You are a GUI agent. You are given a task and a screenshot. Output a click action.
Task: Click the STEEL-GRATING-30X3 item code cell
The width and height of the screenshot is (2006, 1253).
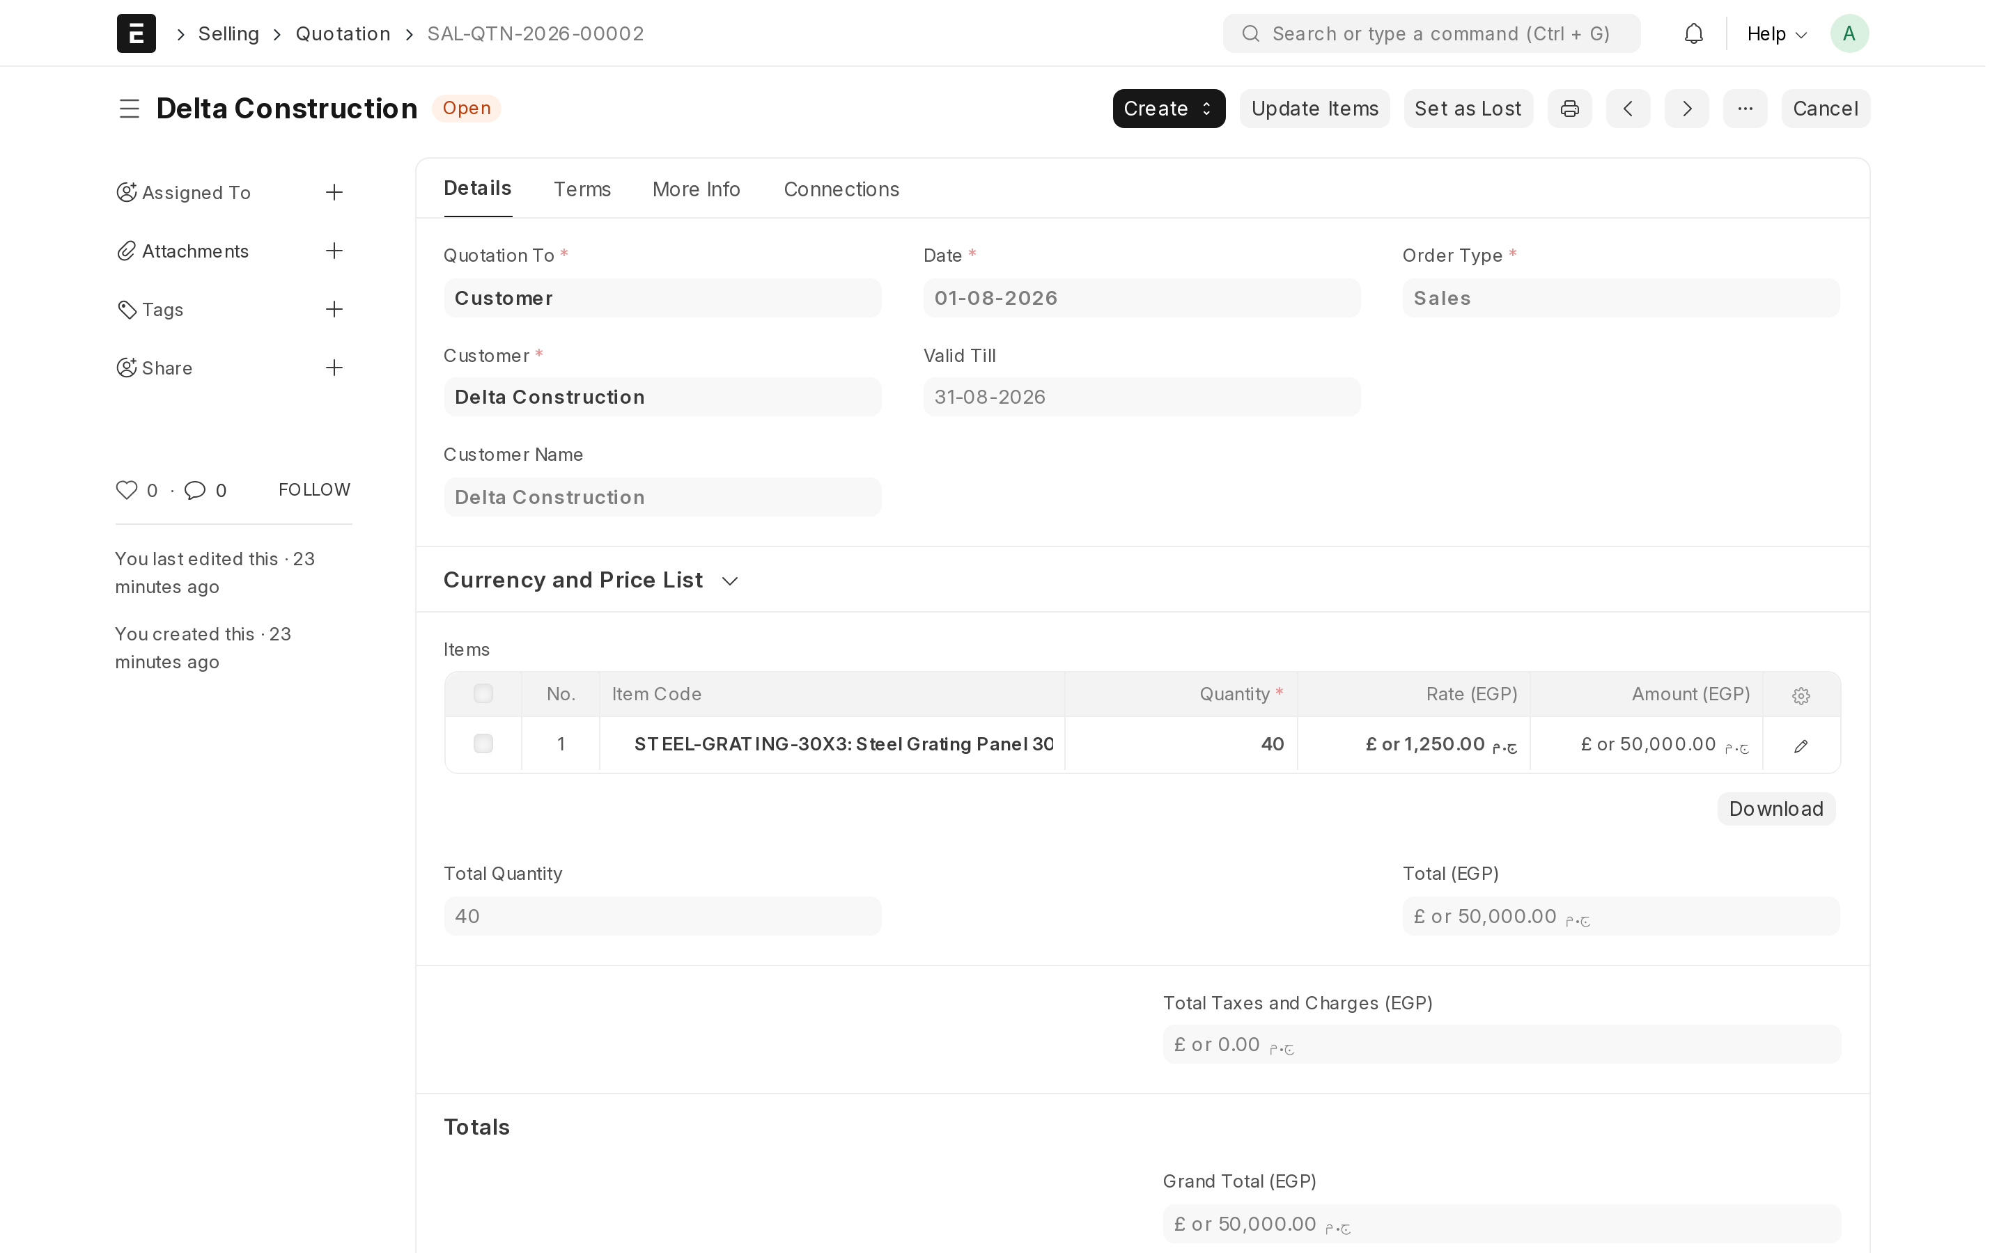coord(832,744)
